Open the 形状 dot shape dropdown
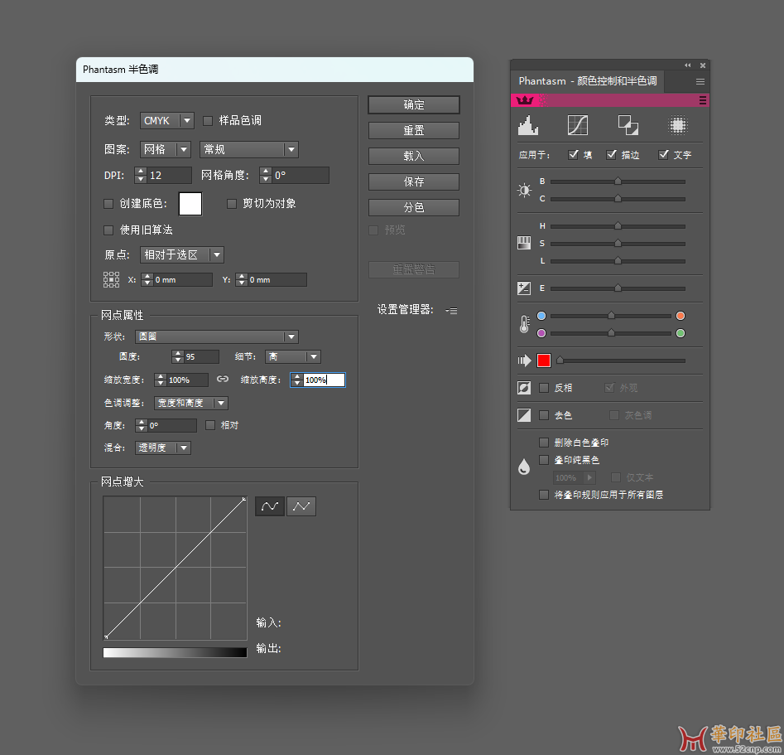The width and height of the screenshot is (784, 755). (217, 336)
